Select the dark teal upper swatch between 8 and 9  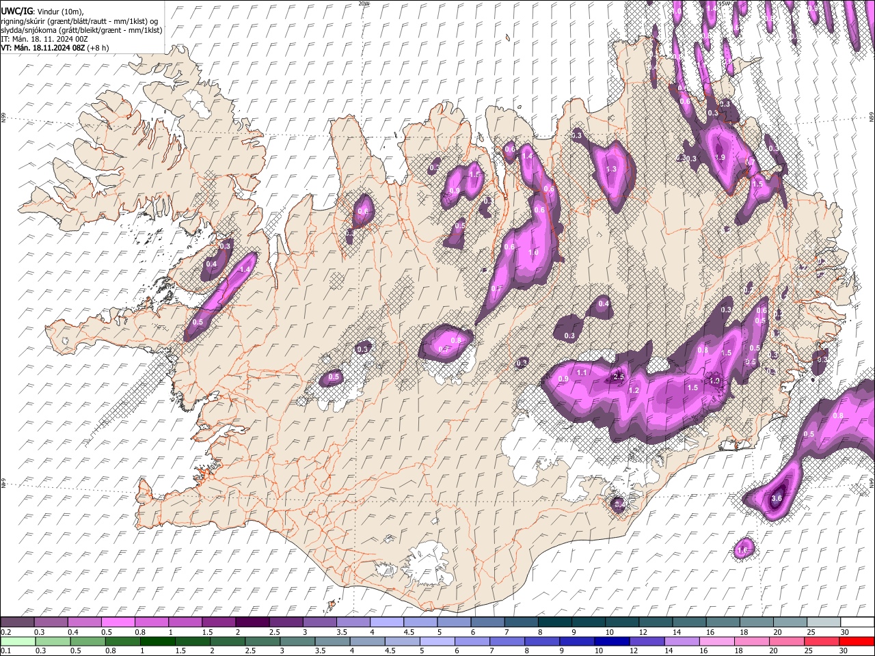click(554, 623)
